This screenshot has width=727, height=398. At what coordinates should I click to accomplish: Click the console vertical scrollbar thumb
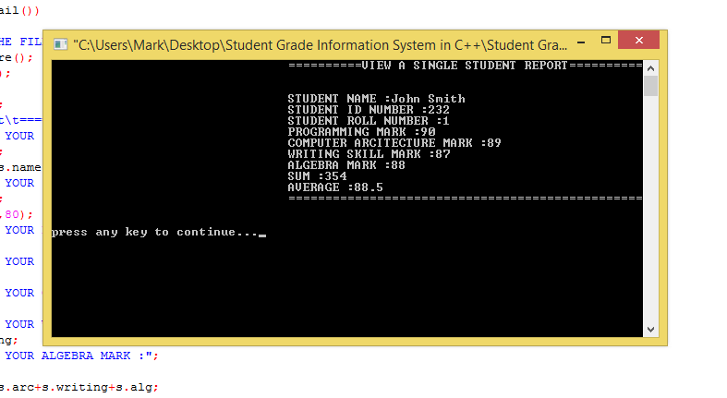click(x=650, y=86)
